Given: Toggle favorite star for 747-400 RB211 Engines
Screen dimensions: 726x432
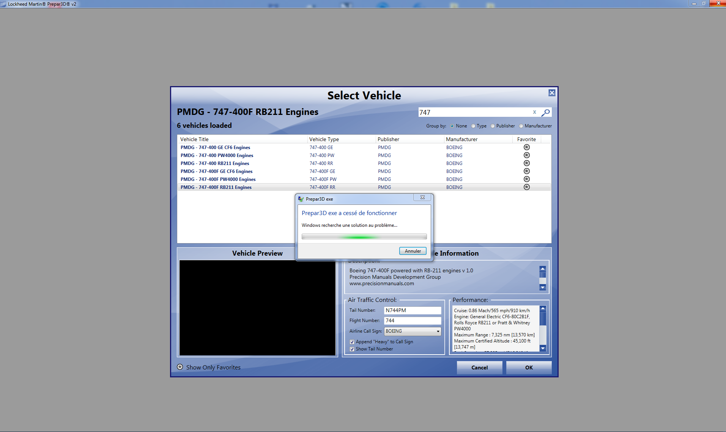Looking at the screenshot, I should pos(526,163).
